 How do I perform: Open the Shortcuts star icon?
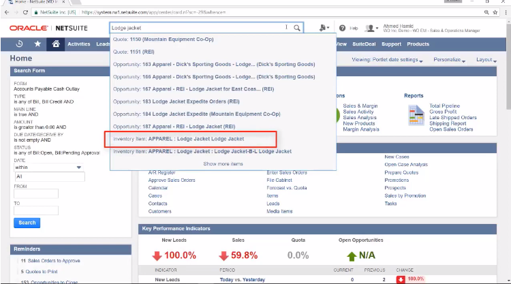click(x=37, y=44)
